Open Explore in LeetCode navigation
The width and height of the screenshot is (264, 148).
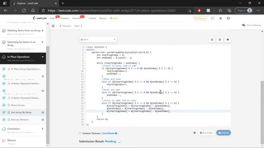coord(53,18)
